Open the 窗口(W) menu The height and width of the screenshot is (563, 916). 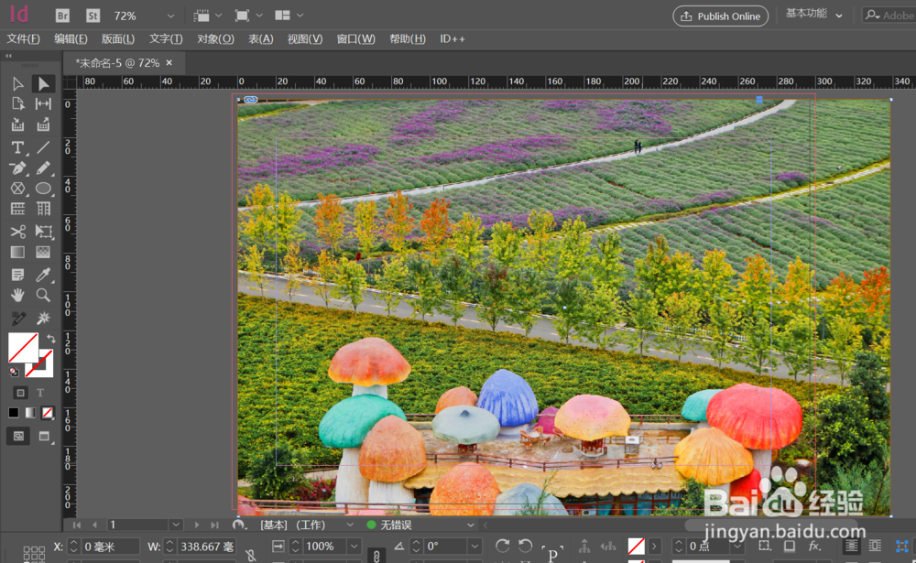coord(355,38)
